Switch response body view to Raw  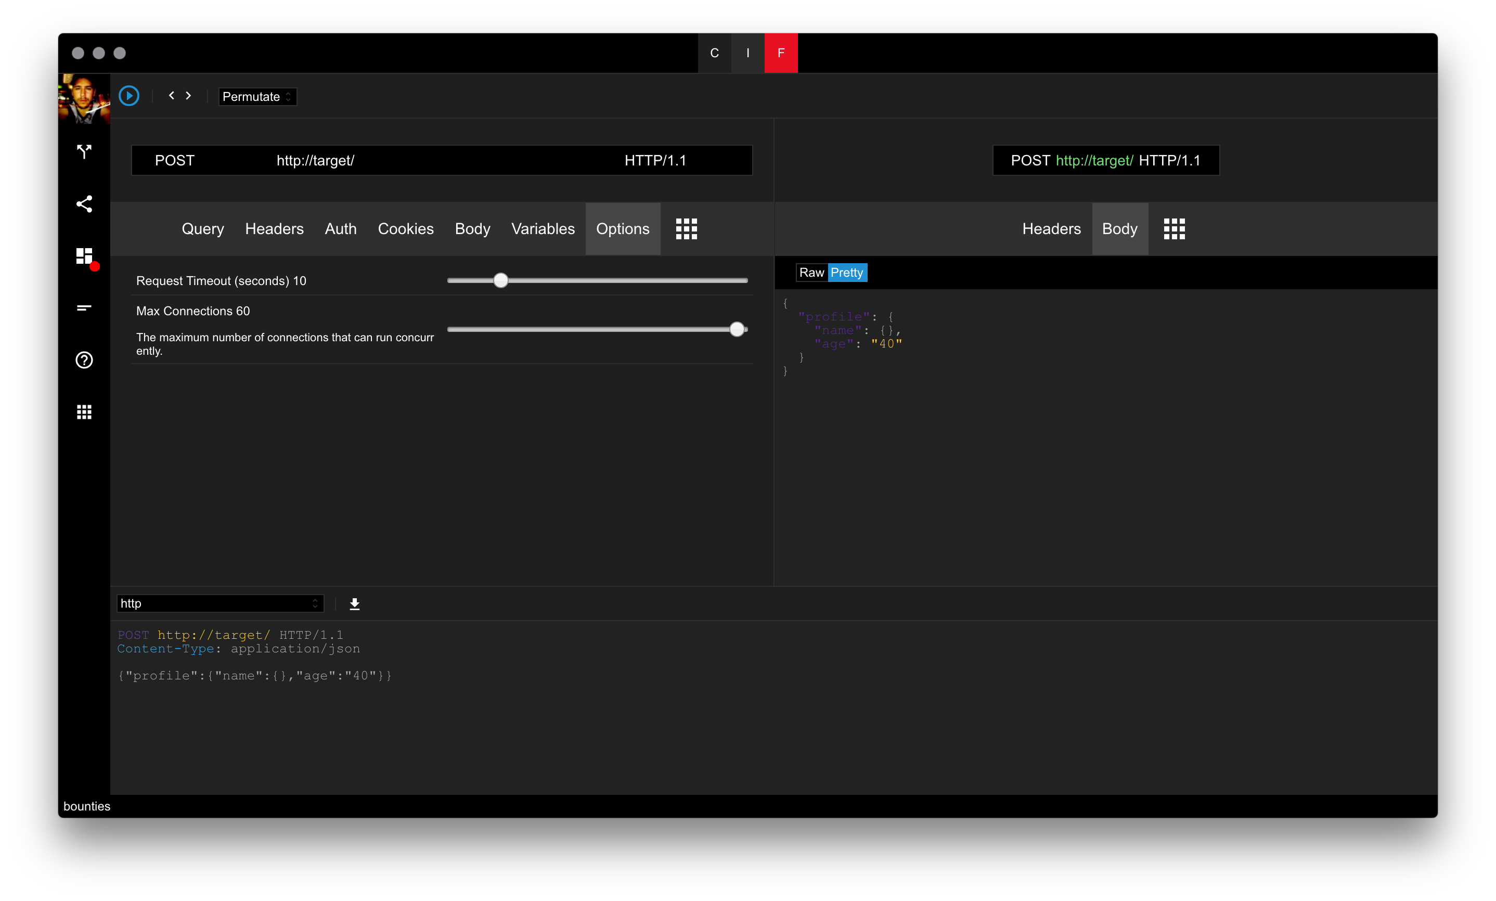(811, 273)
